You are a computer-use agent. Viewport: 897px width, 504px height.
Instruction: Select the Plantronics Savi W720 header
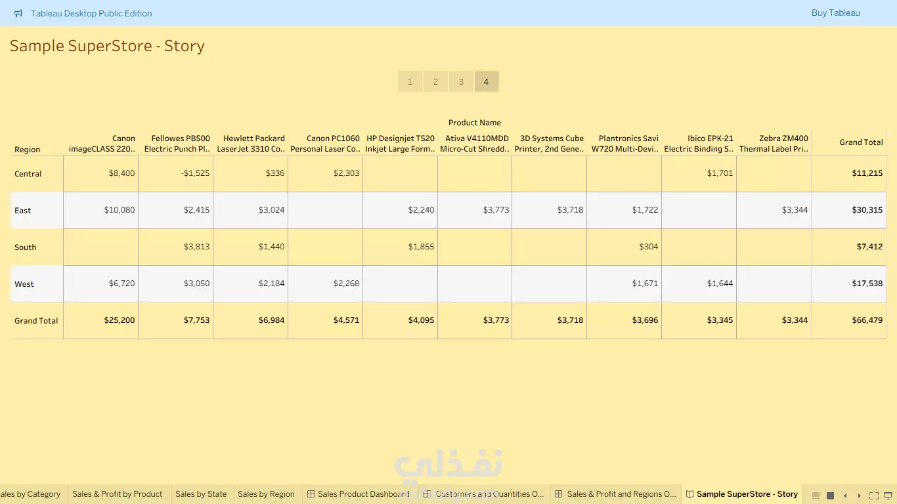coord(625,144)
